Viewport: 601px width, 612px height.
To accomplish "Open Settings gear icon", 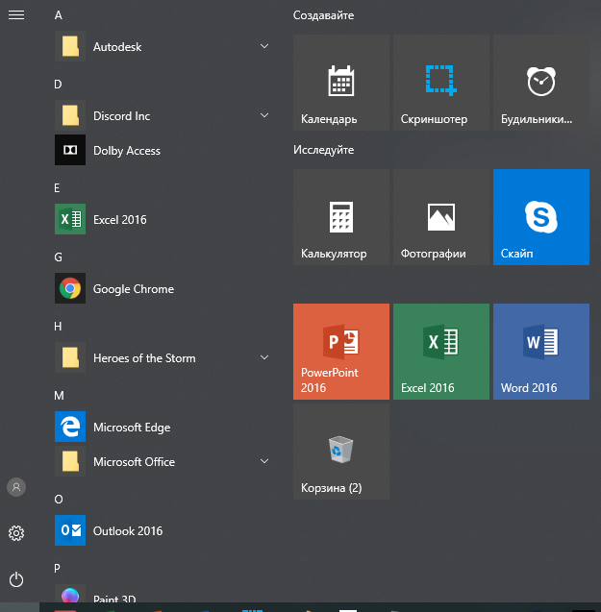I will point(16,533).
